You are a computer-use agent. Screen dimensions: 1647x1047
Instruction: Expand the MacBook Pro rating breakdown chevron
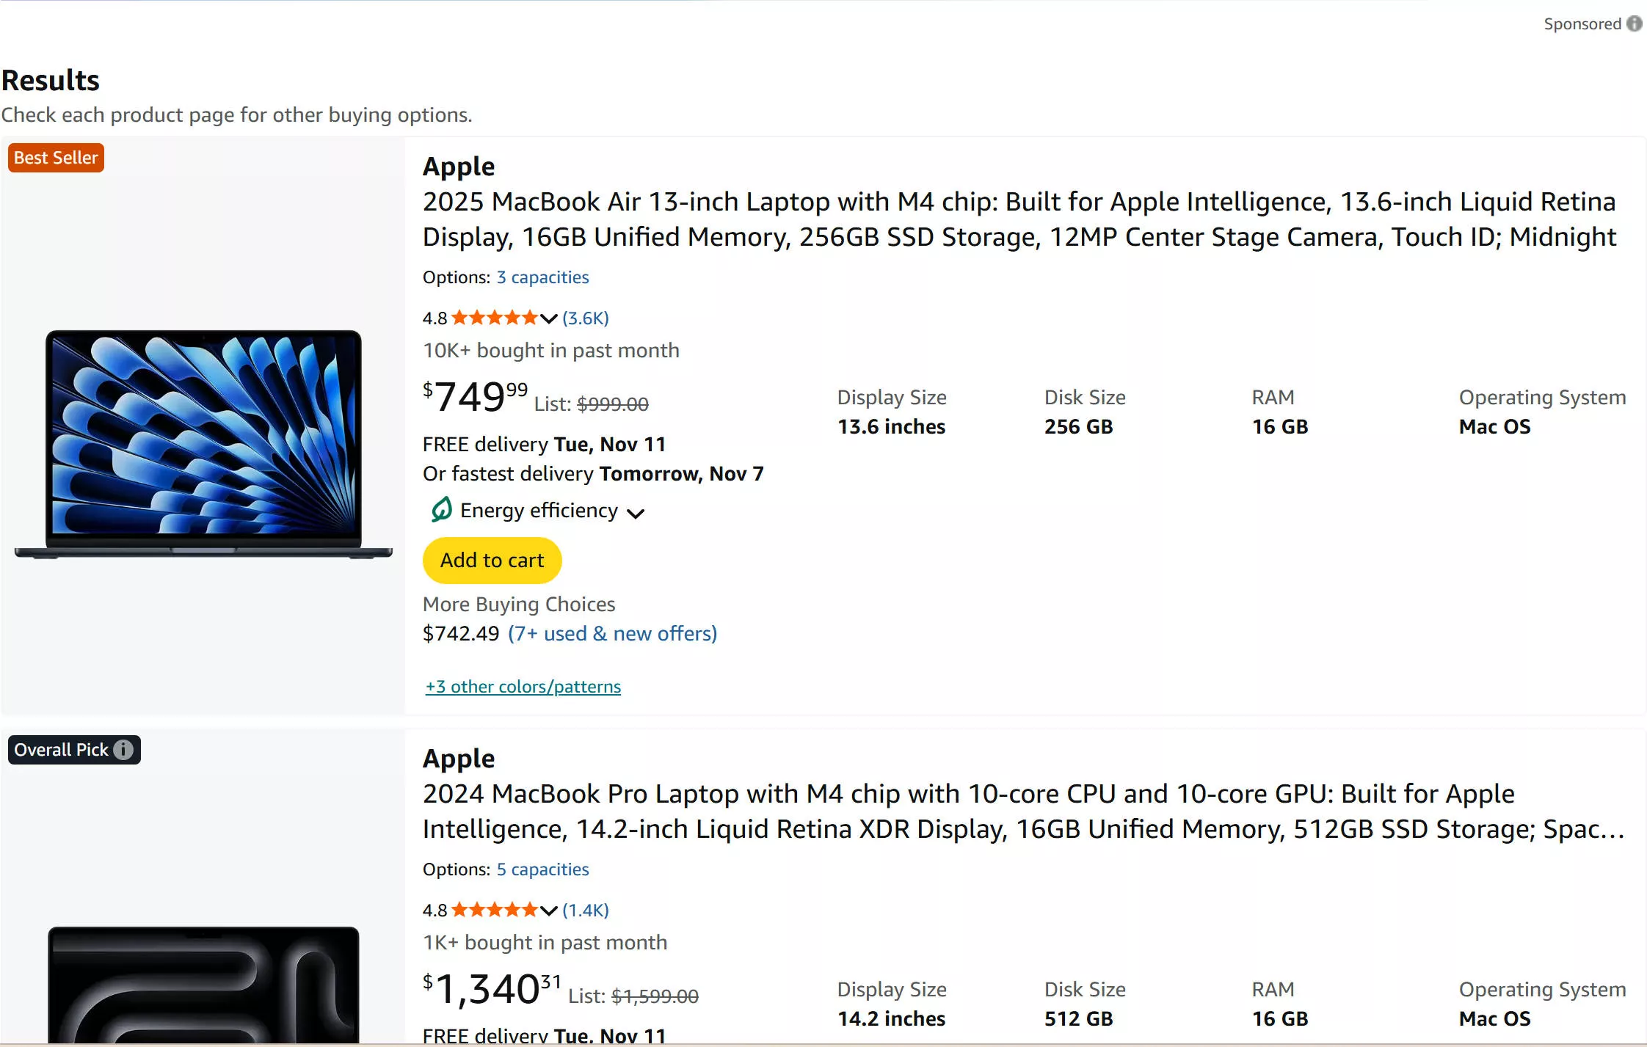tap(548, 911)
